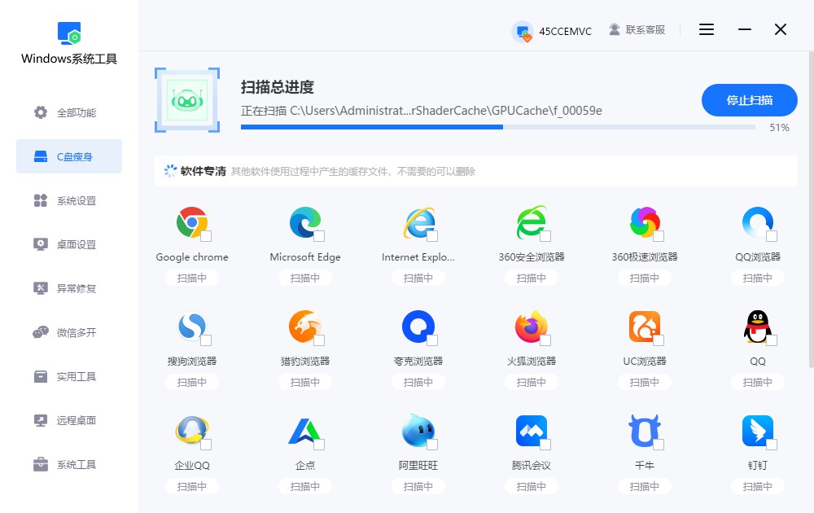Click the 停止扫描 button
The width and height of the screenshot is (814, 513).
tap(749, 100)
